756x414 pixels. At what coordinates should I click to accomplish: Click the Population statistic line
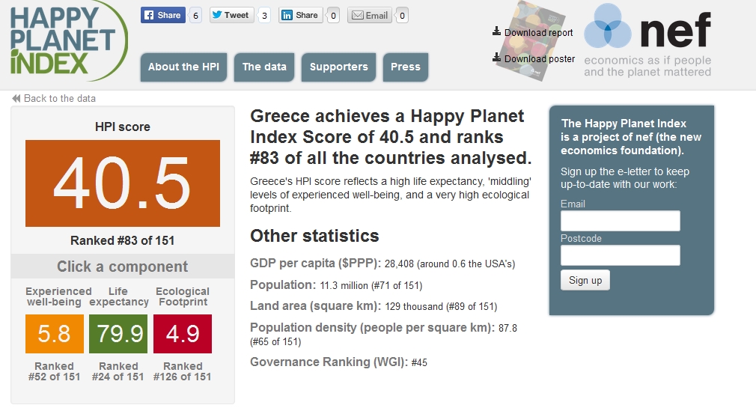336,284
